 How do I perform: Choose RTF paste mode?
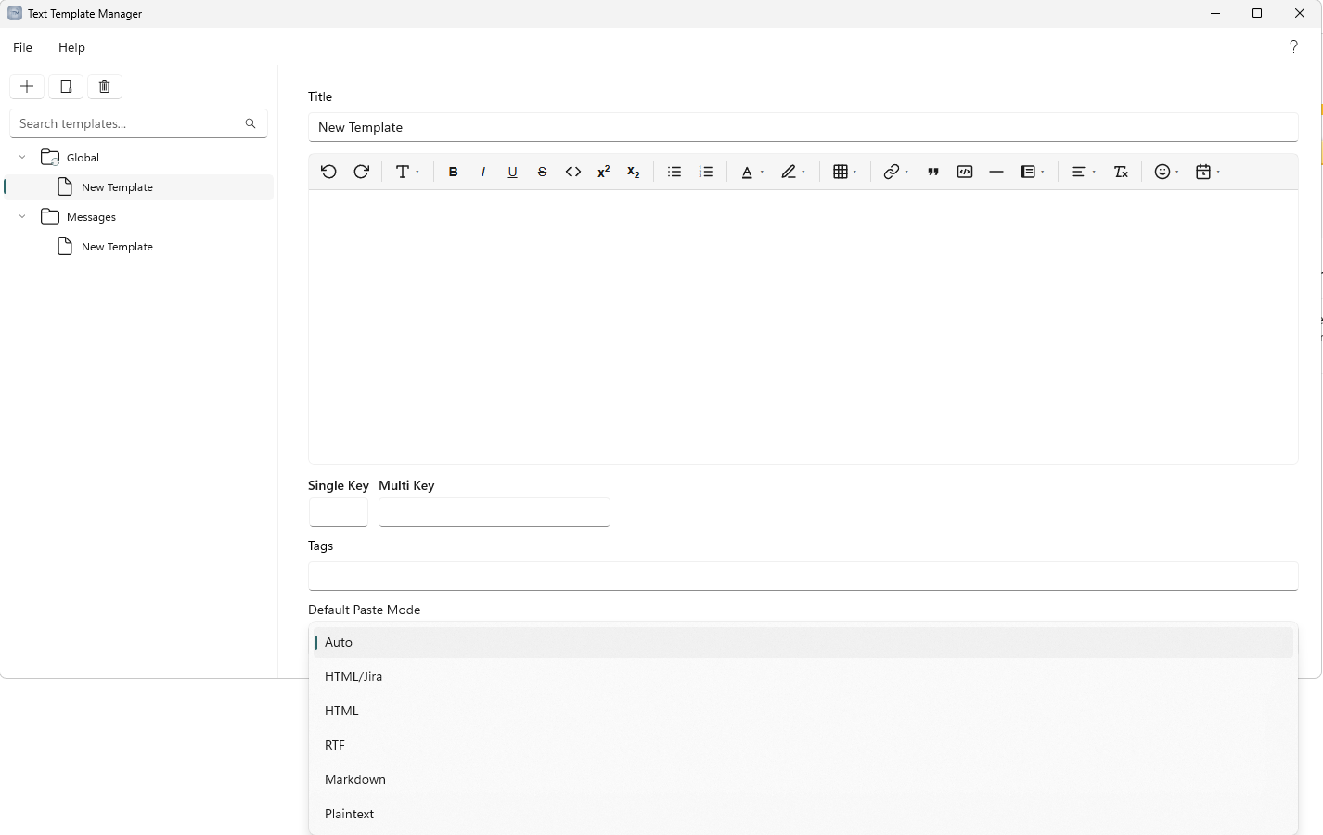tap(803, 745)
